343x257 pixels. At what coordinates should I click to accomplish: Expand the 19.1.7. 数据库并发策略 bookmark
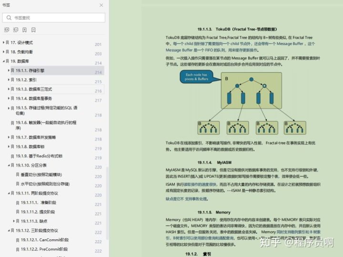coord(9,137)
